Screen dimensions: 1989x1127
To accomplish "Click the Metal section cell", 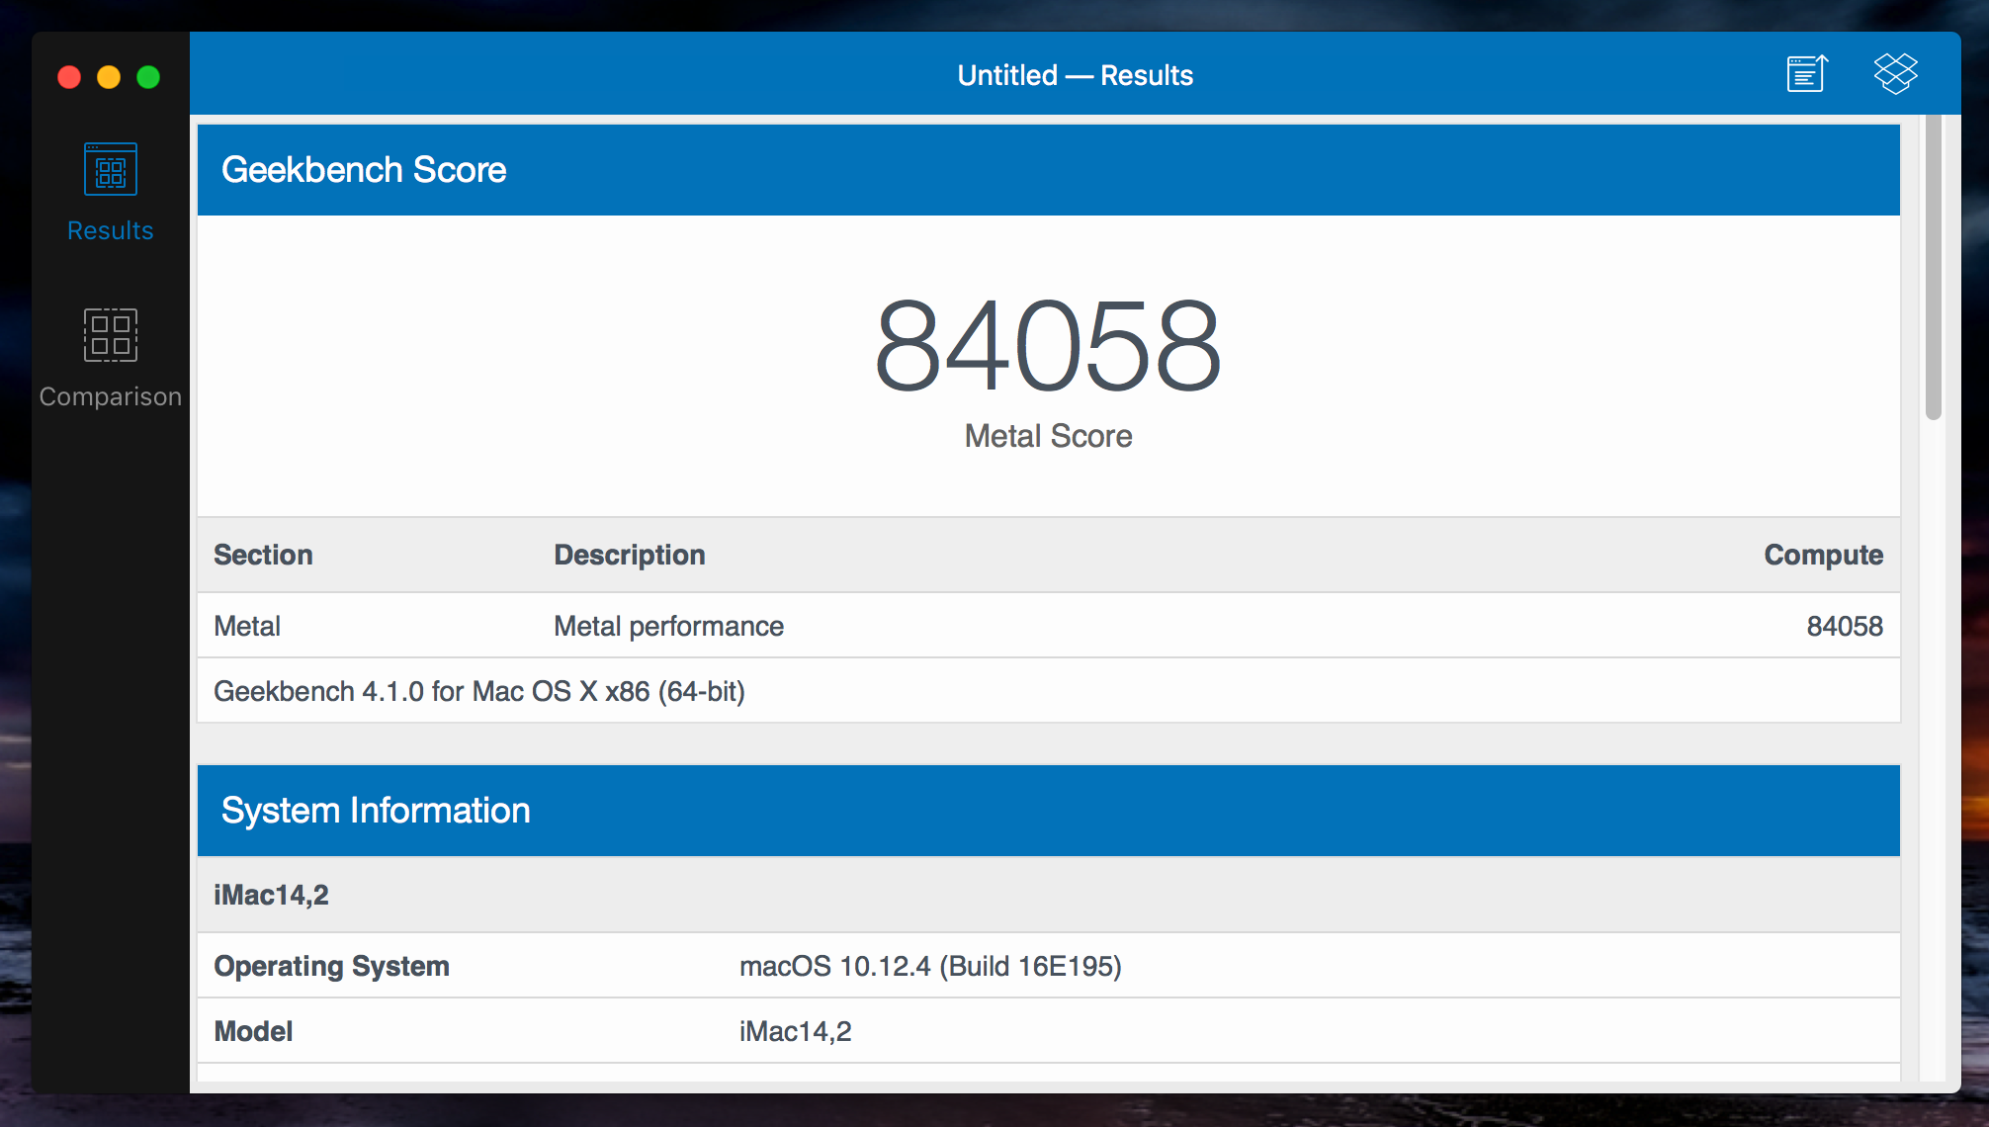I will pyautogui.click(x=247, y=626).
